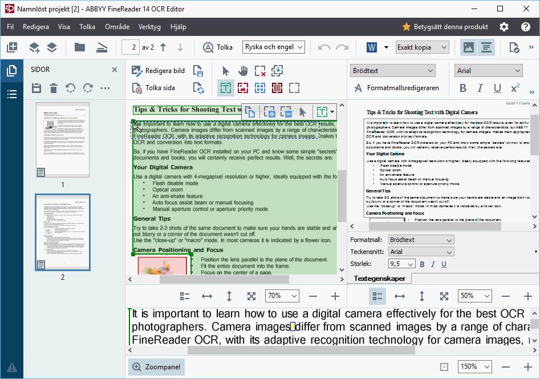This screenshot has width=540, height=379.
Task: Open image pane 70% zoom dropdown
Action: tap(282, 296)
